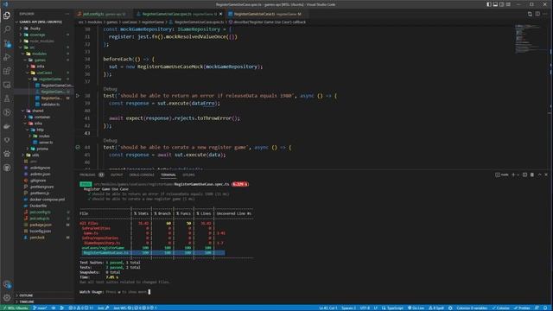The height and width of the screenshot is (311, 553).
Task: Click the git branch in status bar
Action: [40, 308]
